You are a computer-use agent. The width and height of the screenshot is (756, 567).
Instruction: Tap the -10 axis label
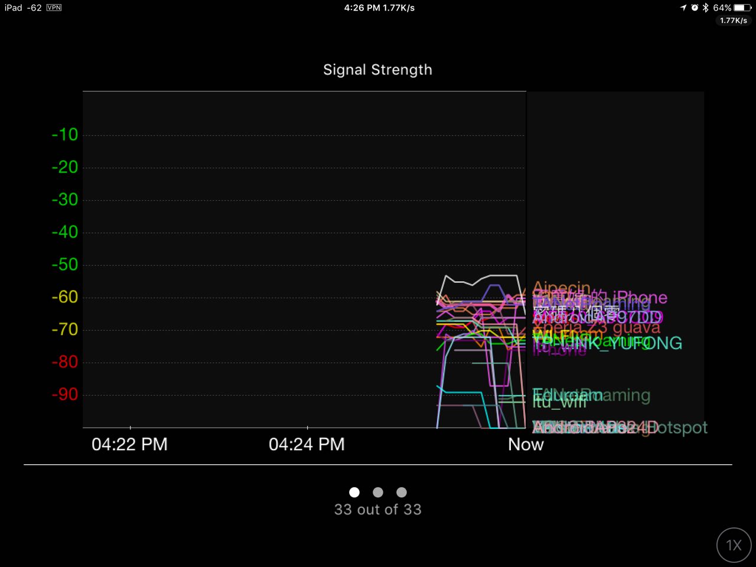click(x=65, y=135)
